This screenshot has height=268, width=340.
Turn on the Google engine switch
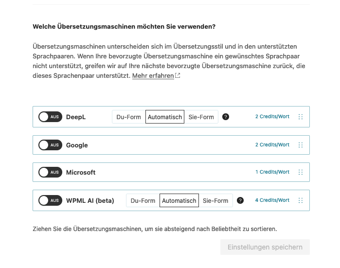pyautogui.click(x=50, y=145)
